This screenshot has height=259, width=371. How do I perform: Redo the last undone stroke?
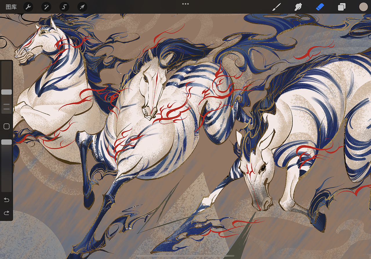point(6,213)
